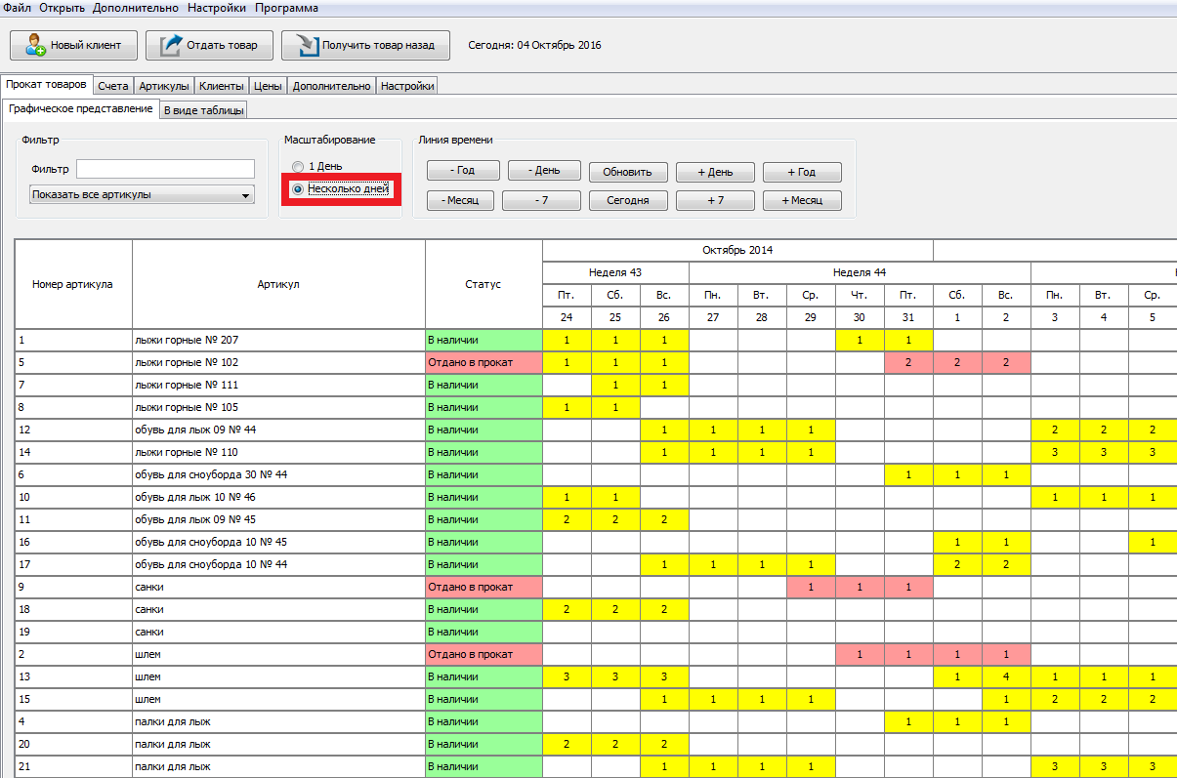Click the '+ 7' timeline button

(715, 200)
